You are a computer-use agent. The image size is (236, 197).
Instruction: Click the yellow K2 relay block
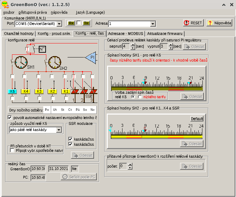(x=52, y=91)
